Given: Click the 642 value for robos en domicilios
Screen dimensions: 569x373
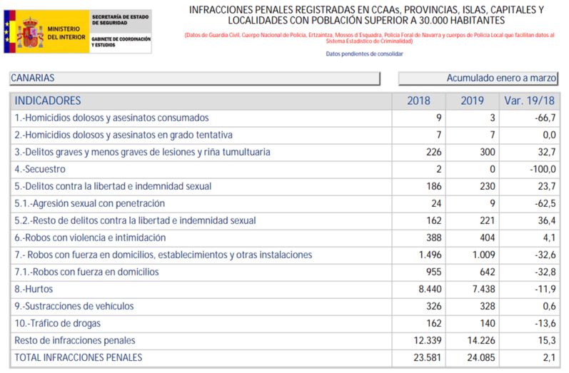Looking at the screenshot, I should click(x=488, y=272).
